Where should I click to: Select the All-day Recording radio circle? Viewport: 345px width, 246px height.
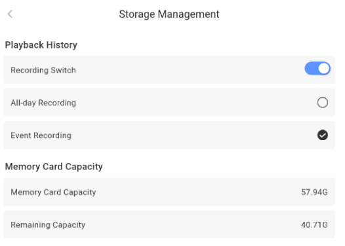tap(323, 103)
